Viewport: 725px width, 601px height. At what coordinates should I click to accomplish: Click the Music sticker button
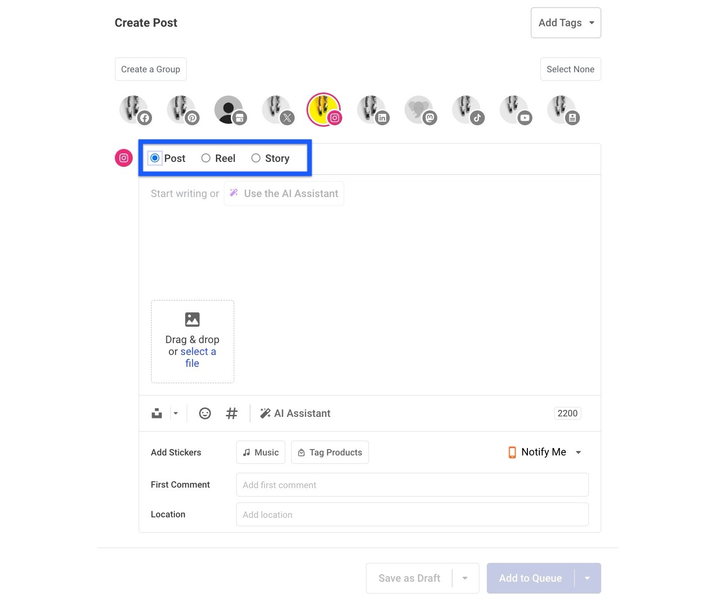(x=260, y=452)
